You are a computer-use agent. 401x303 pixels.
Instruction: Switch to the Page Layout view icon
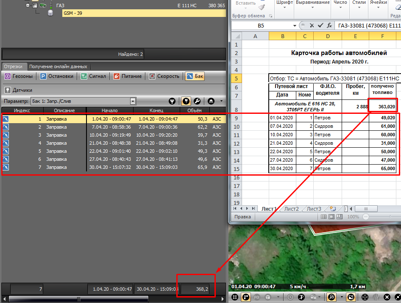(331, 217)
